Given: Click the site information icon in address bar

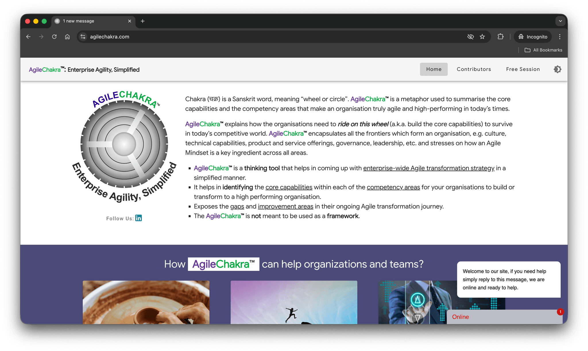Looking at the screenshot, I should [x=82, y=37].
